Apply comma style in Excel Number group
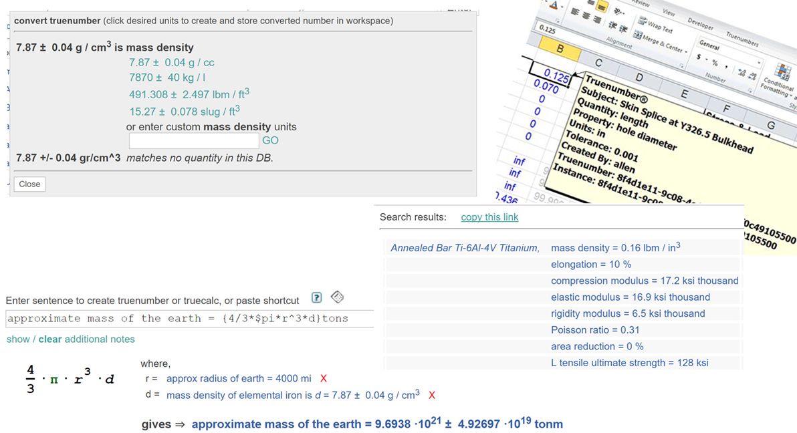797x433 pixels. 726,67
